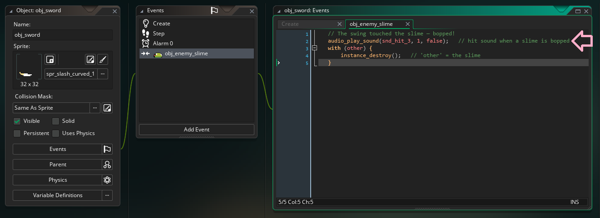
Task: Toggle the Visible checkbox
Action: tap(17, 121)
